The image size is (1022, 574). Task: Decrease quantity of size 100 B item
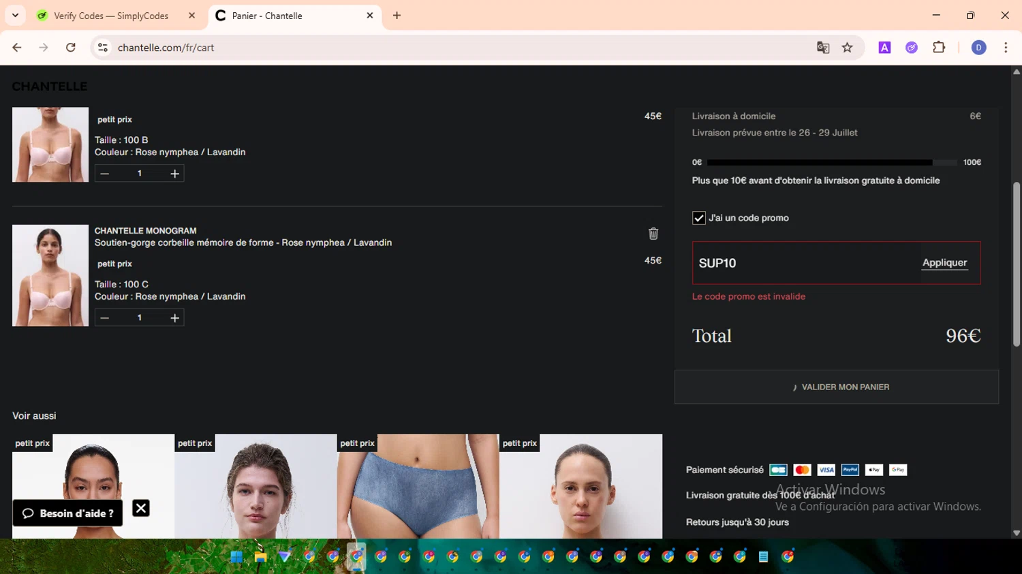(x=105, y=174)
